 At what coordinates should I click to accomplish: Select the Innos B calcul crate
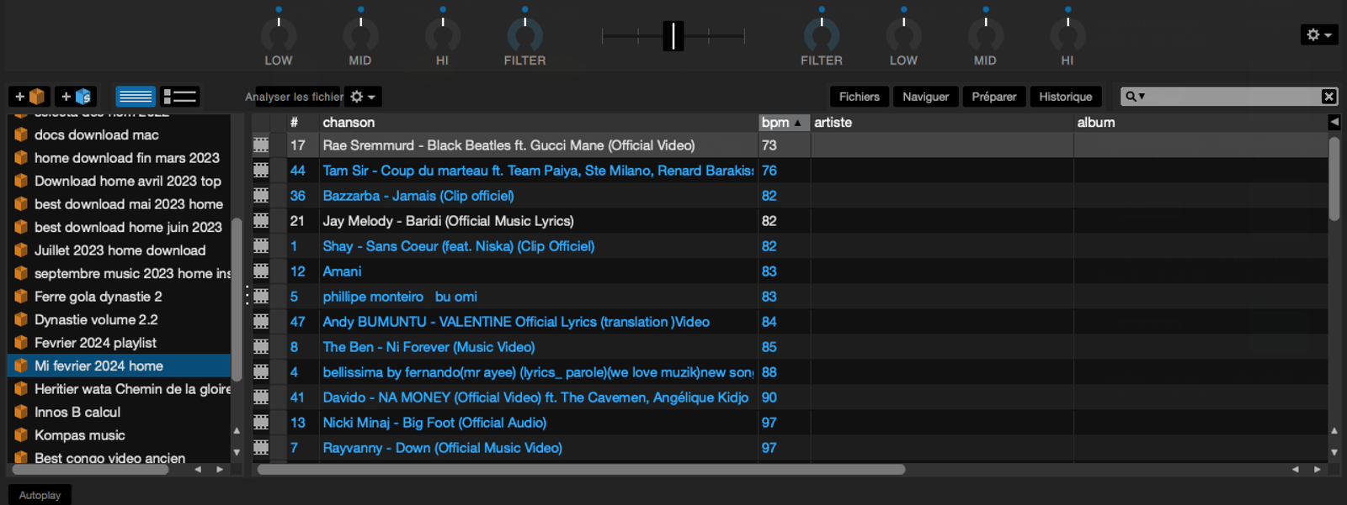pos(77,413)
